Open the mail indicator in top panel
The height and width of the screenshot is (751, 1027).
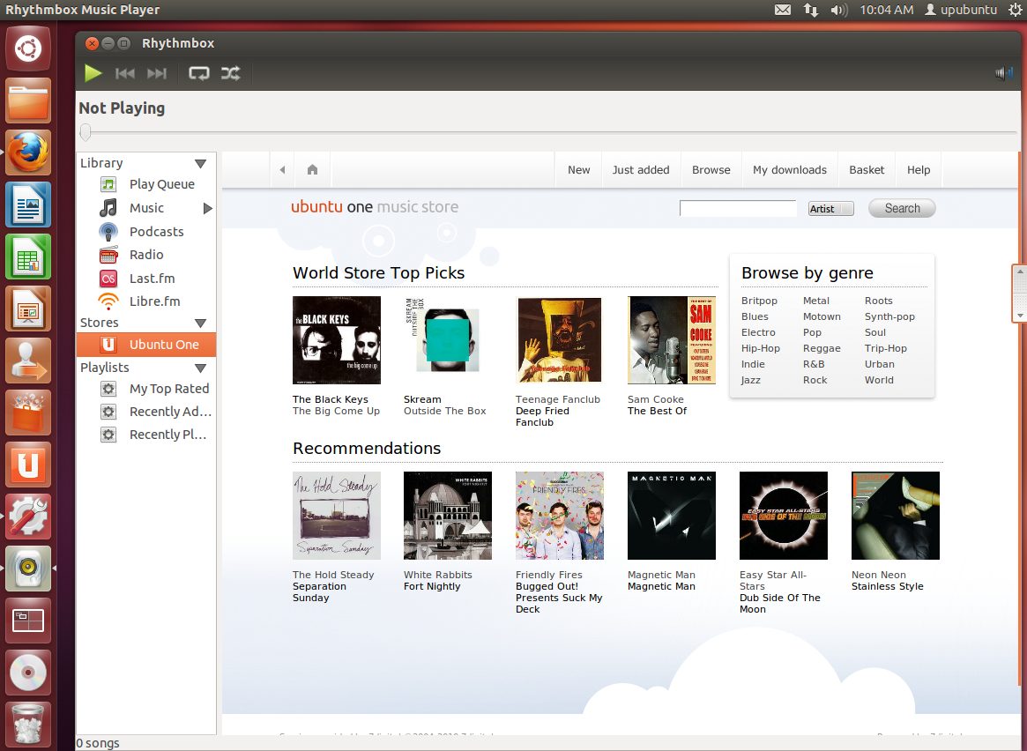point(783,10)
